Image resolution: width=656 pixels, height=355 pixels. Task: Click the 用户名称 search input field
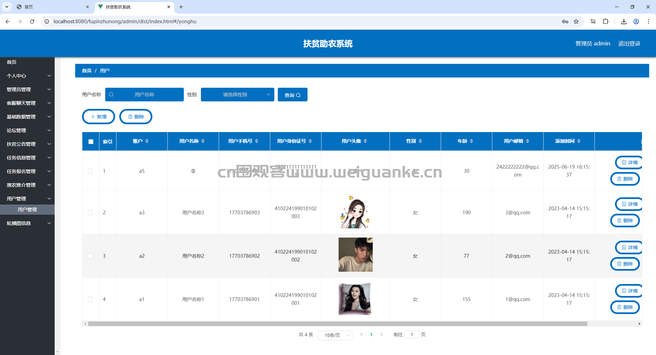(x=145, y=95)
